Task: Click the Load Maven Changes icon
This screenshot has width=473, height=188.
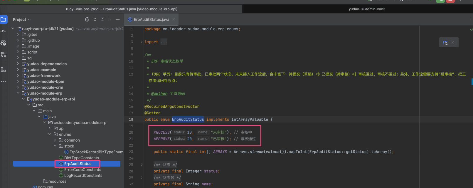Action: click(x=445, y=42)
